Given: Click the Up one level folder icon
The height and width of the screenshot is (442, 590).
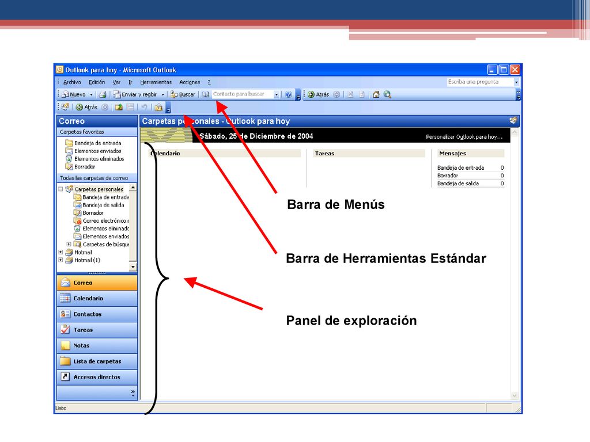Looking at the screenshot, I should (x=119, y=107).
